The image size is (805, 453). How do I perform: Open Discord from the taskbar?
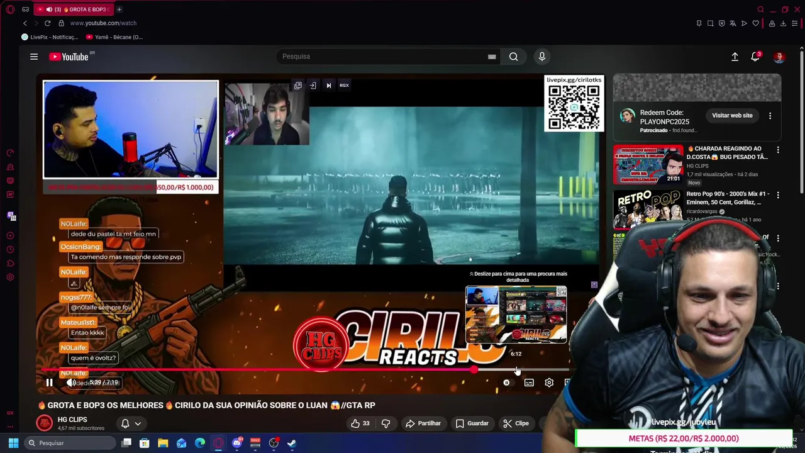[236, 443]
